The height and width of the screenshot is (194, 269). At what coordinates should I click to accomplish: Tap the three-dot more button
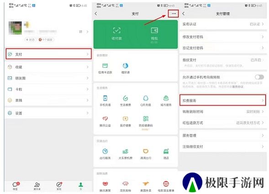174,14
